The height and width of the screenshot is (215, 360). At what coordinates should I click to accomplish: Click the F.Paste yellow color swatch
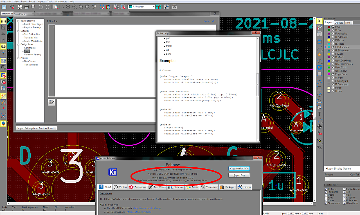point(329,40)
